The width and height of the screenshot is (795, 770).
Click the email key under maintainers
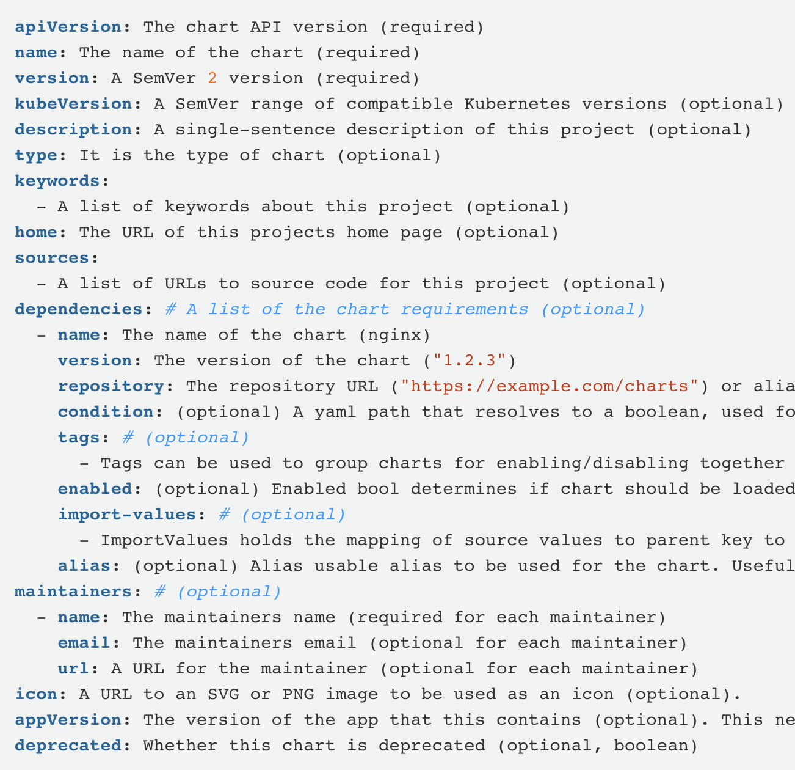tap(84, 643)
